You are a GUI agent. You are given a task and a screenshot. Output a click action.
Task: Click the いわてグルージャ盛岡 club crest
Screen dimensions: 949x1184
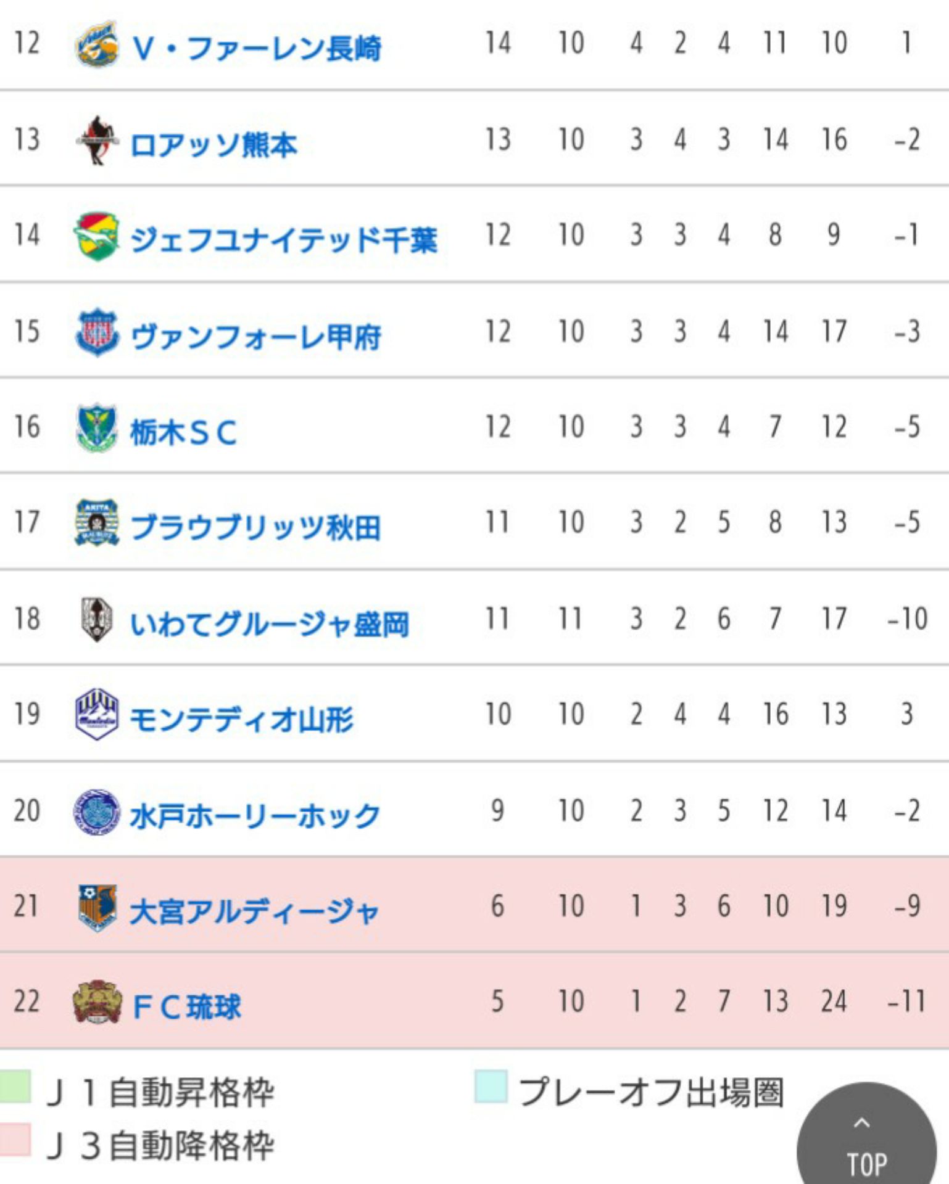pos(97,619)
